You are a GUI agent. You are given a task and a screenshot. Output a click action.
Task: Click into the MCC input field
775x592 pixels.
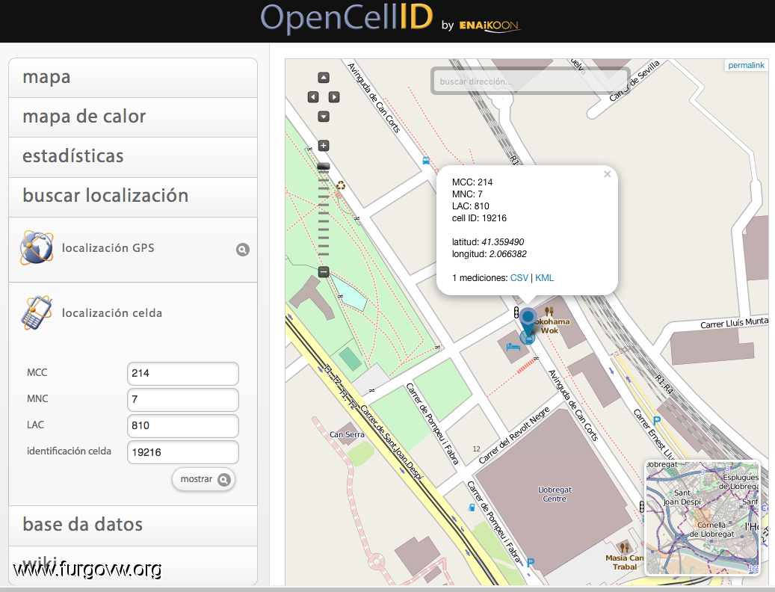(x=183, y=374)
